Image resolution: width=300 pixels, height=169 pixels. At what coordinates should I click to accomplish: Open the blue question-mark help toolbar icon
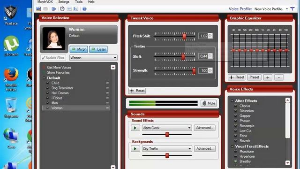pos(84,9)
